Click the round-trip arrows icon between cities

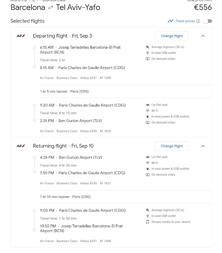(50, 8)
